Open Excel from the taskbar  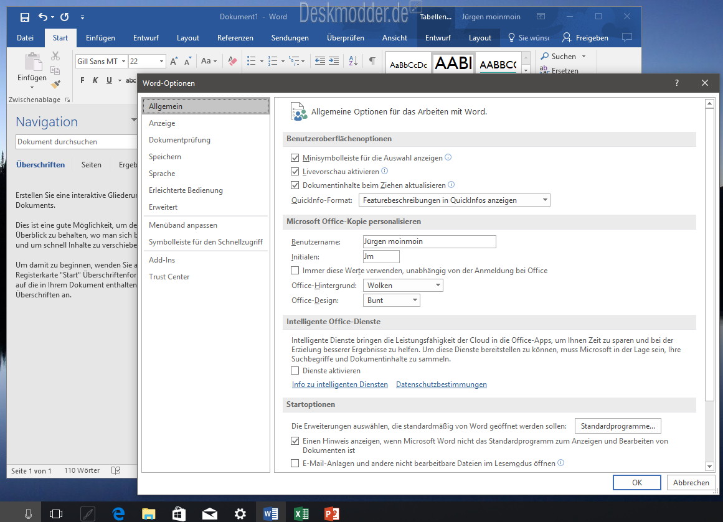301,513
